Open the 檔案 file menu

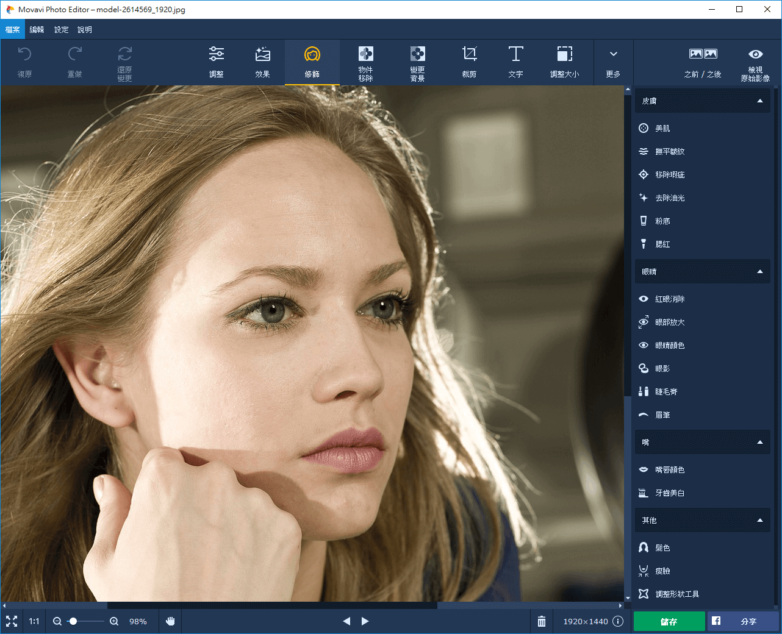click(13, 29)
